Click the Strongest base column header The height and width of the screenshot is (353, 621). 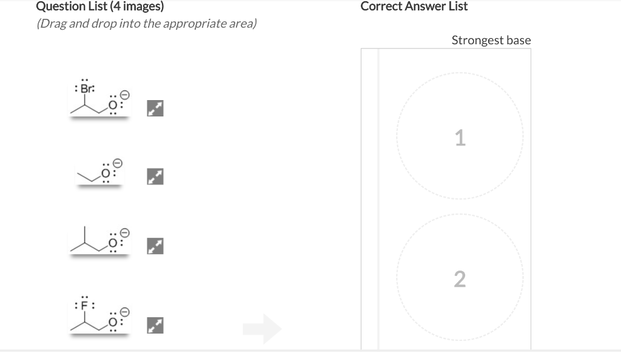[491, 40]
